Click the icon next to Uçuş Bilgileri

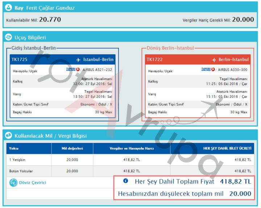coord(8,38)
